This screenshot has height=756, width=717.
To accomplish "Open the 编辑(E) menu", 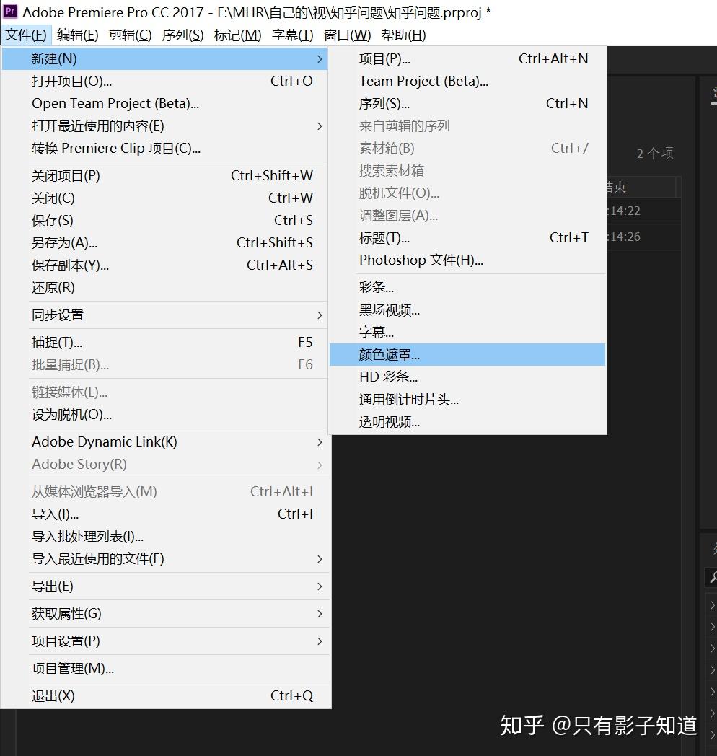I will click(x=77, y=35).
